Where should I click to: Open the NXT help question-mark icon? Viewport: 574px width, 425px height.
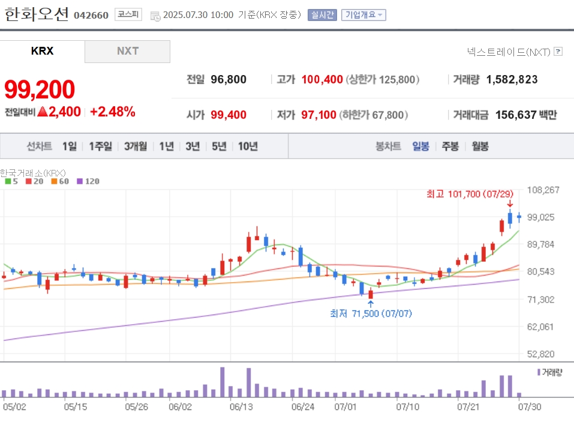coord(558,51)
